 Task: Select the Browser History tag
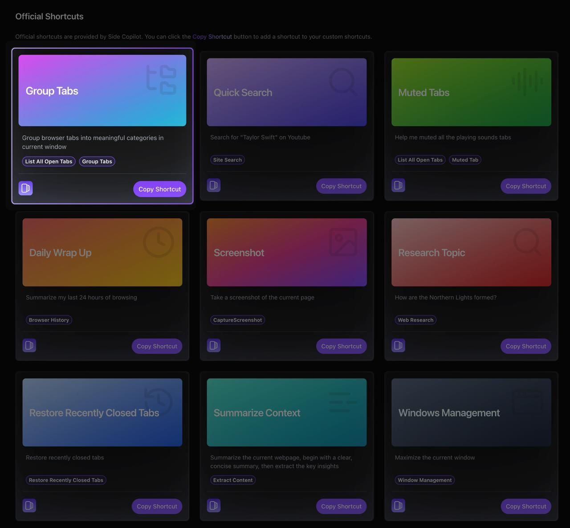tap(49, 320)
